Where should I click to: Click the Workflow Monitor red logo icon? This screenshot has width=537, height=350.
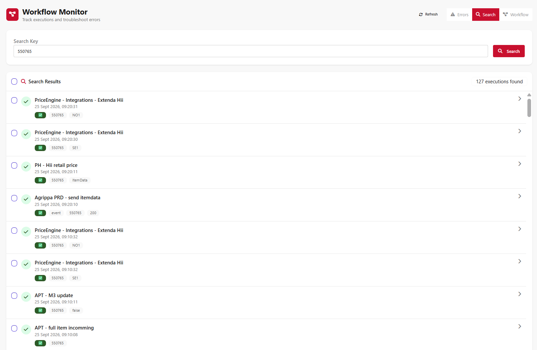(x=12, y=15)
